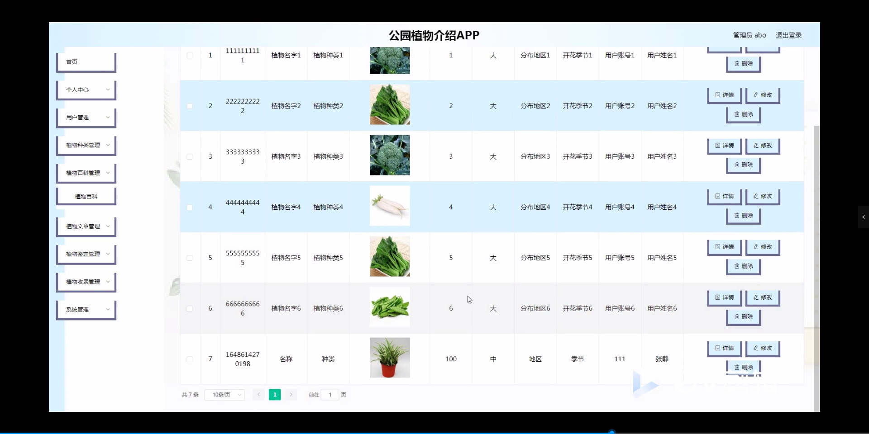Expand the 个人中心 menu

tap(86, 90)
